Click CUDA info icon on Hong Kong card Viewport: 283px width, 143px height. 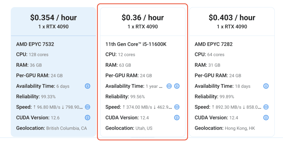266,118
